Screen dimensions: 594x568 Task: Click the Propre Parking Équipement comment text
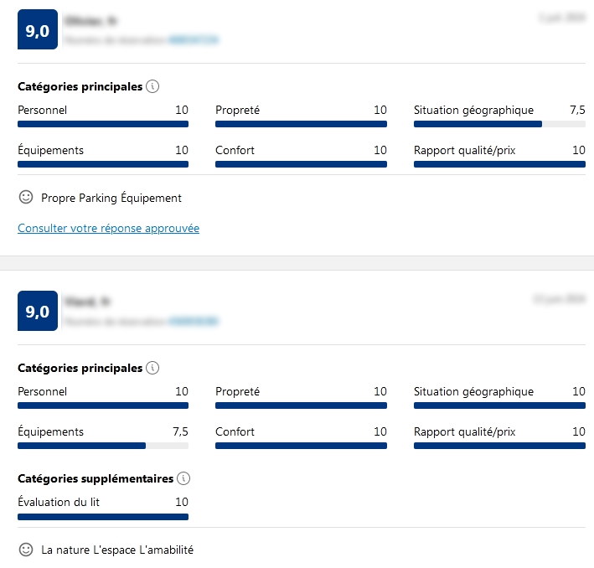tap(111, 199)
